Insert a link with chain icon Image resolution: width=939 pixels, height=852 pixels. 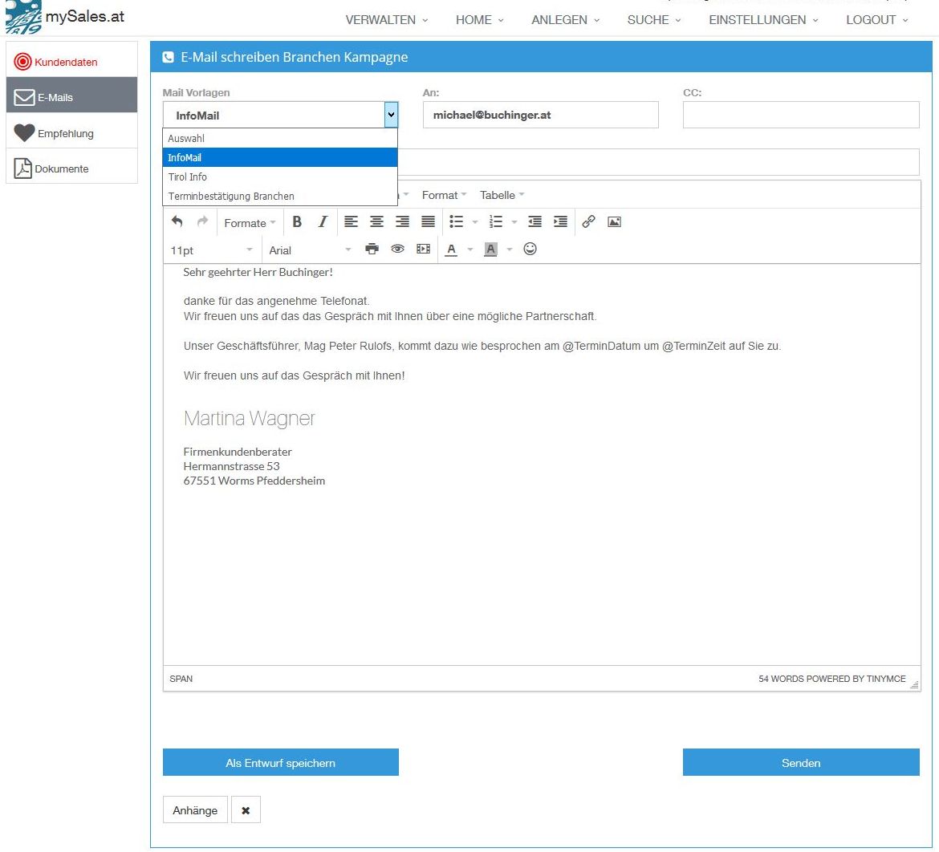[x=588, y=222]
